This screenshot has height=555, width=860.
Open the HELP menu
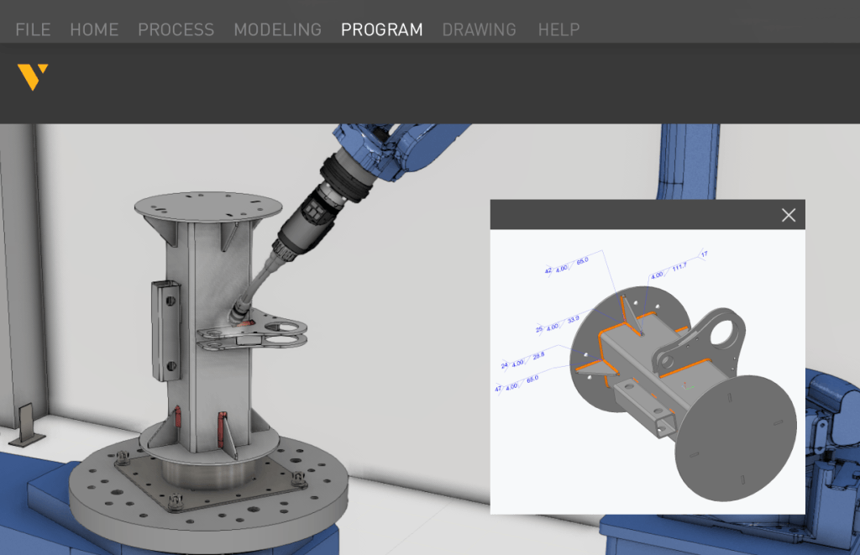(x=558, y=29)
